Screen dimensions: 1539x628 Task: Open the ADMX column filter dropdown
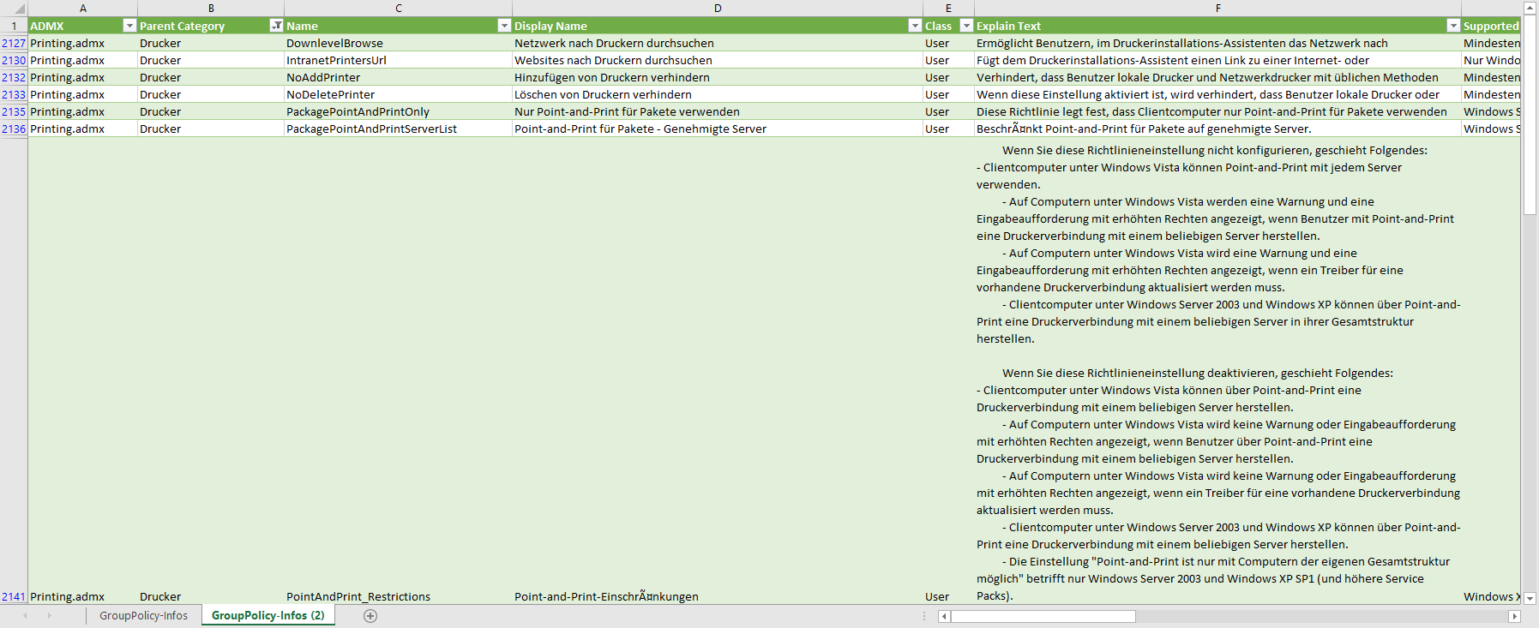click(129, 26)
